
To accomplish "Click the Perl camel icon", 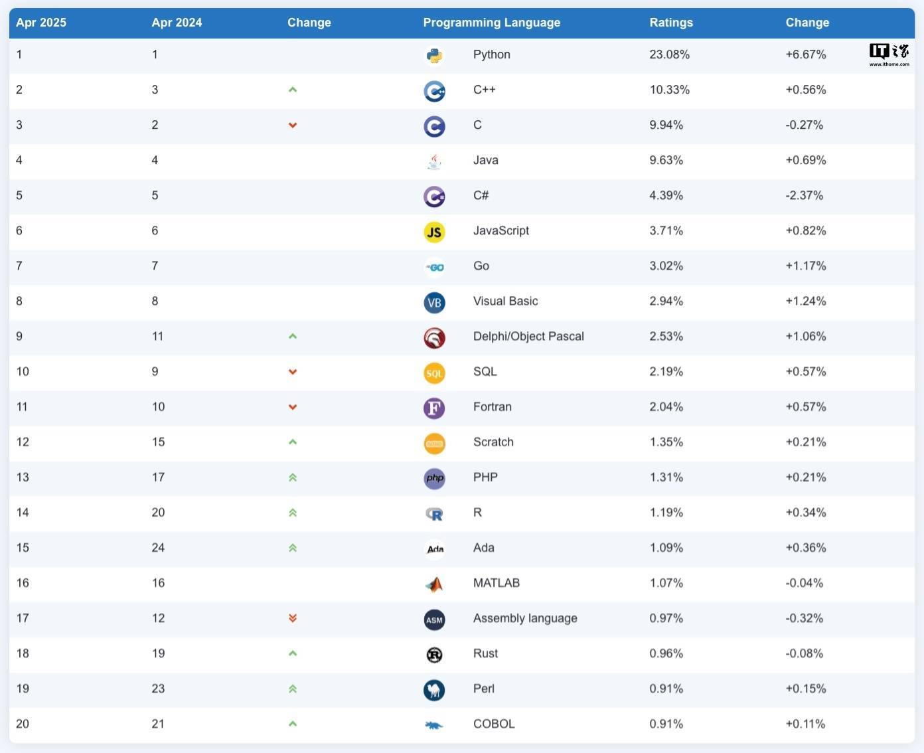I will 434,690.
